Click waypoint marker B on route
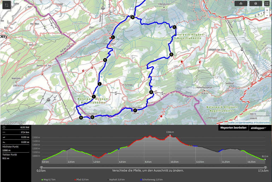272x182 pixels. tap(132, 17)
